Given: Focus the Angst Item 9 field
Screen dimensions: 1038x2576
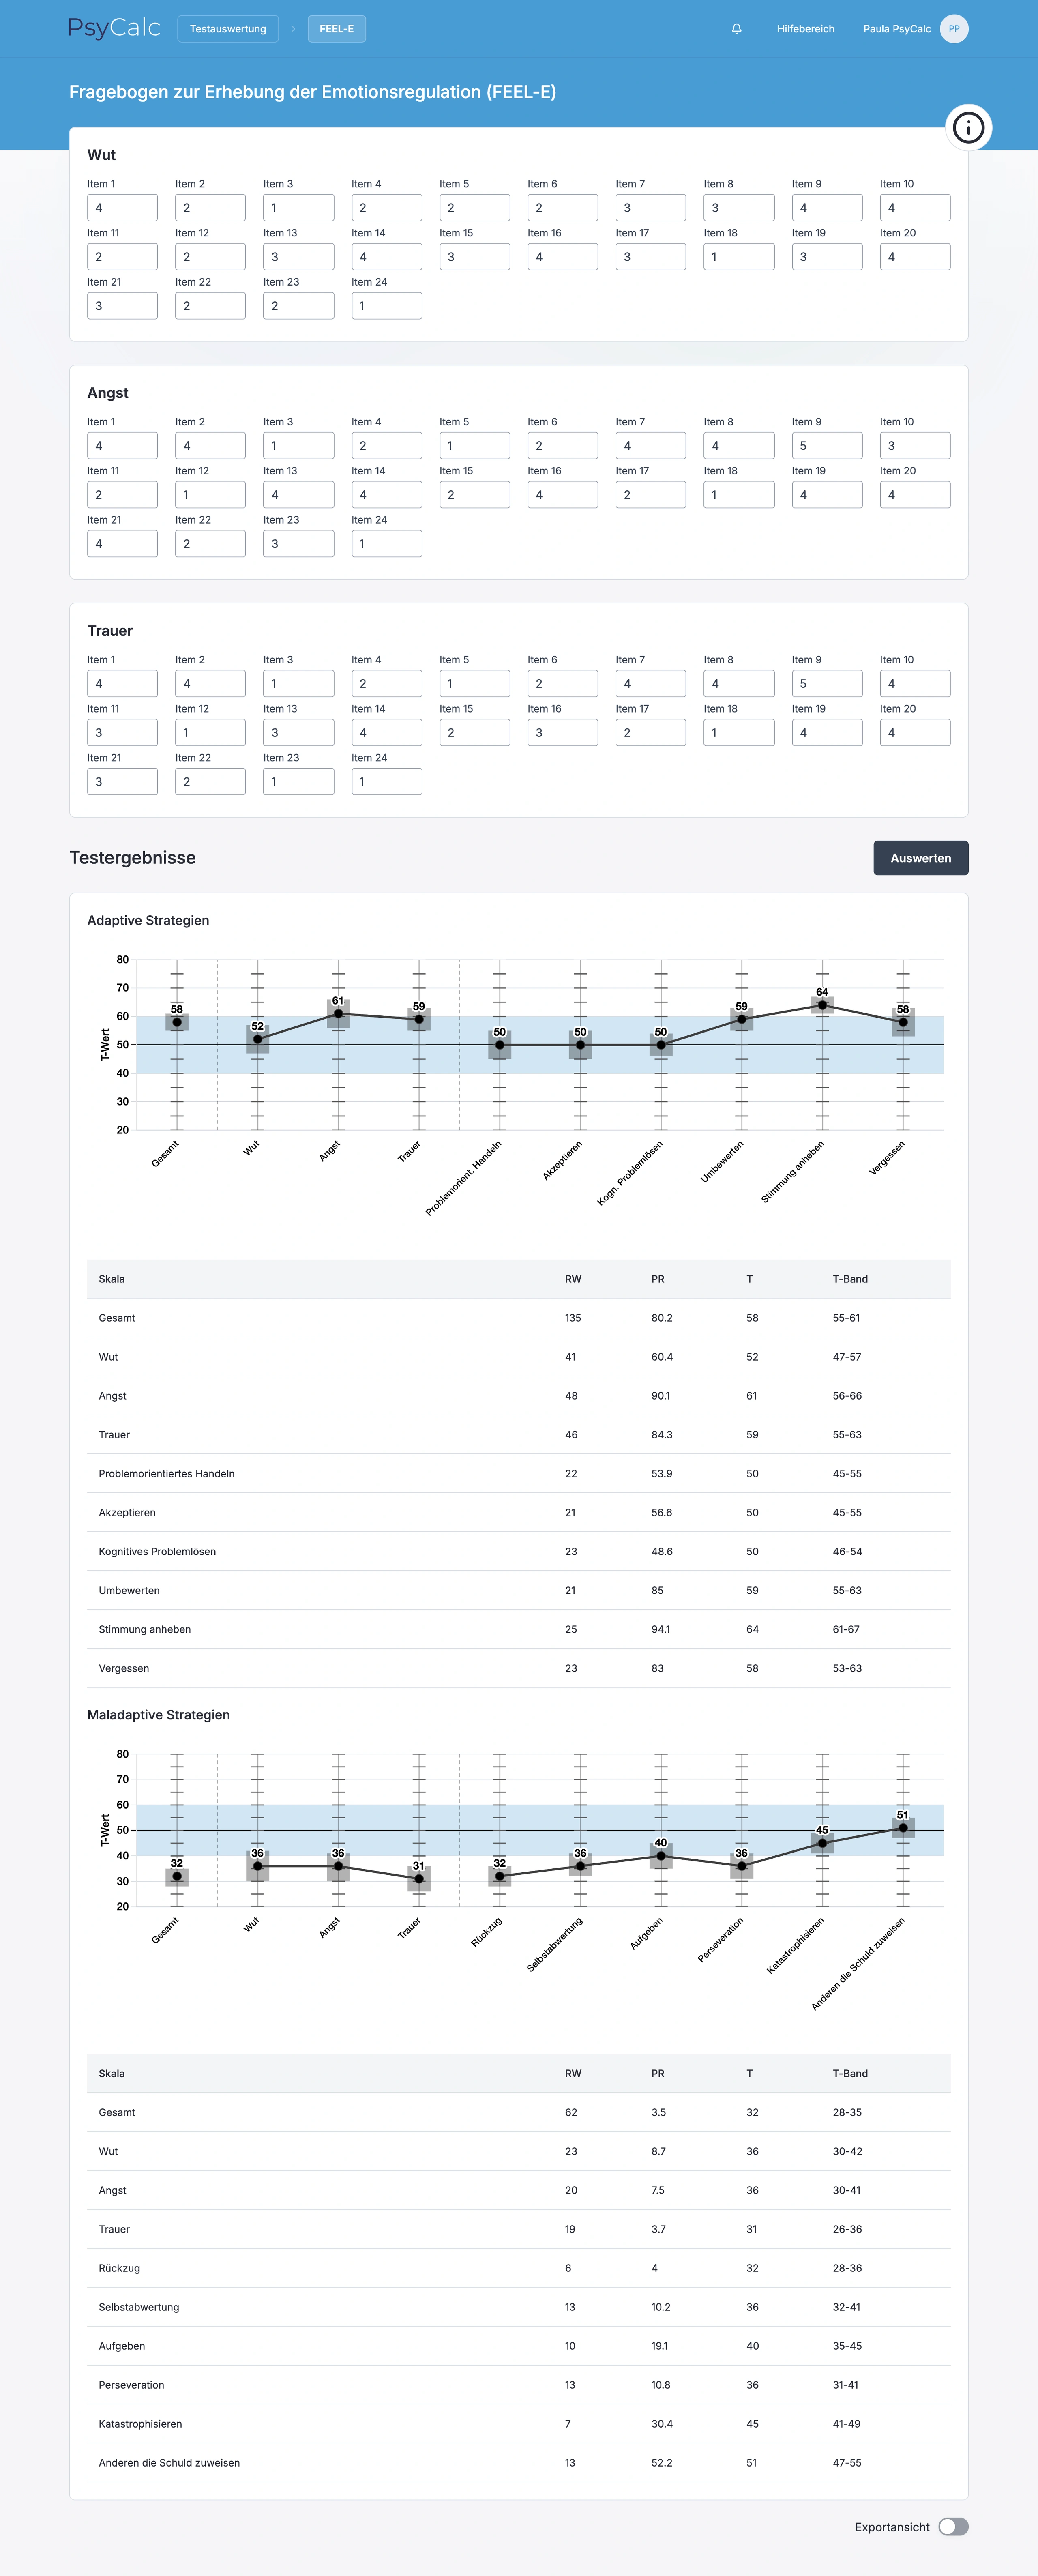Looking at the screenshot, I should tap(827, 446).
